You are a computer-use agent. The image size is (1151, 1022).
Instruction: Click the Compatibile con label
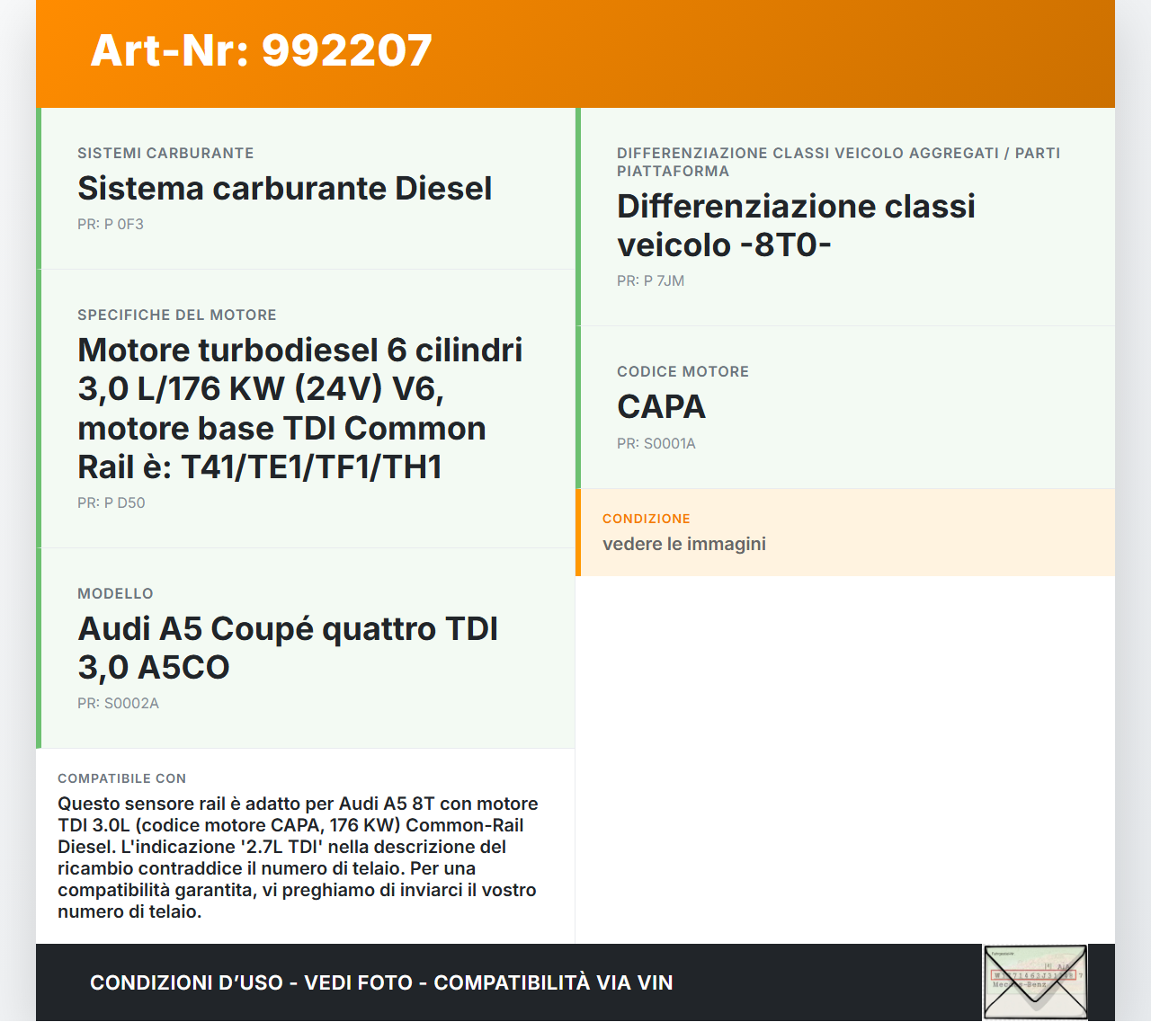122,779
